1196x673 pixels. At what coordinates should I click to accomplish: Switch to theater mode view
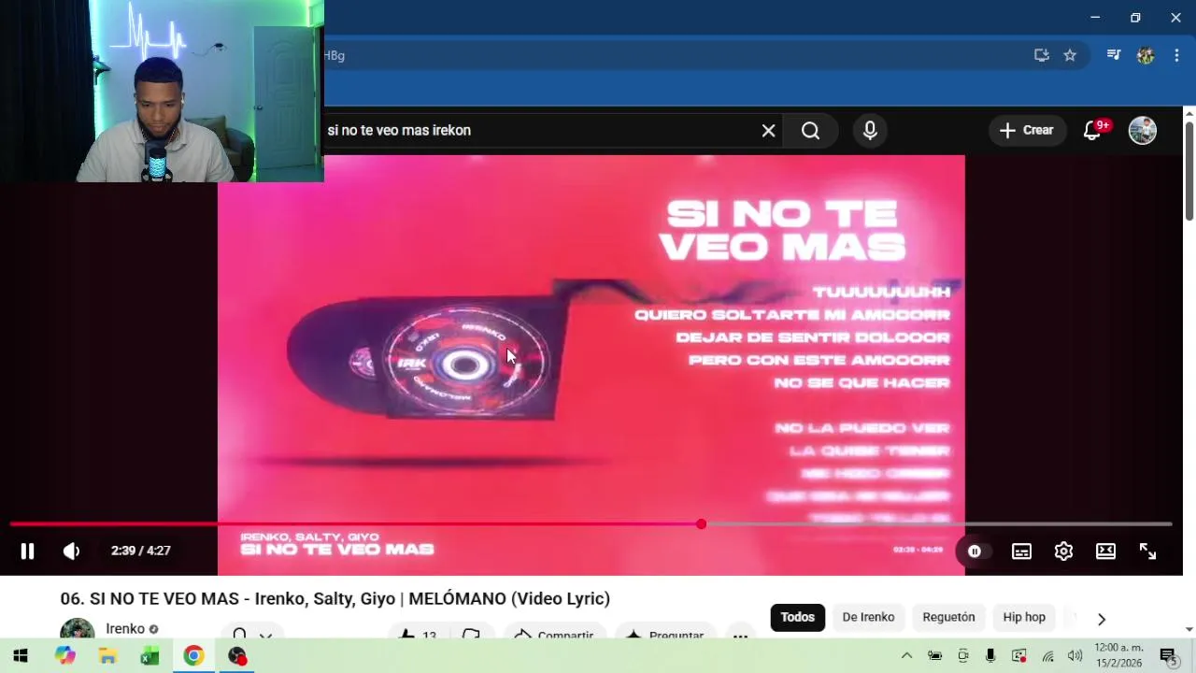[1105, 551]
